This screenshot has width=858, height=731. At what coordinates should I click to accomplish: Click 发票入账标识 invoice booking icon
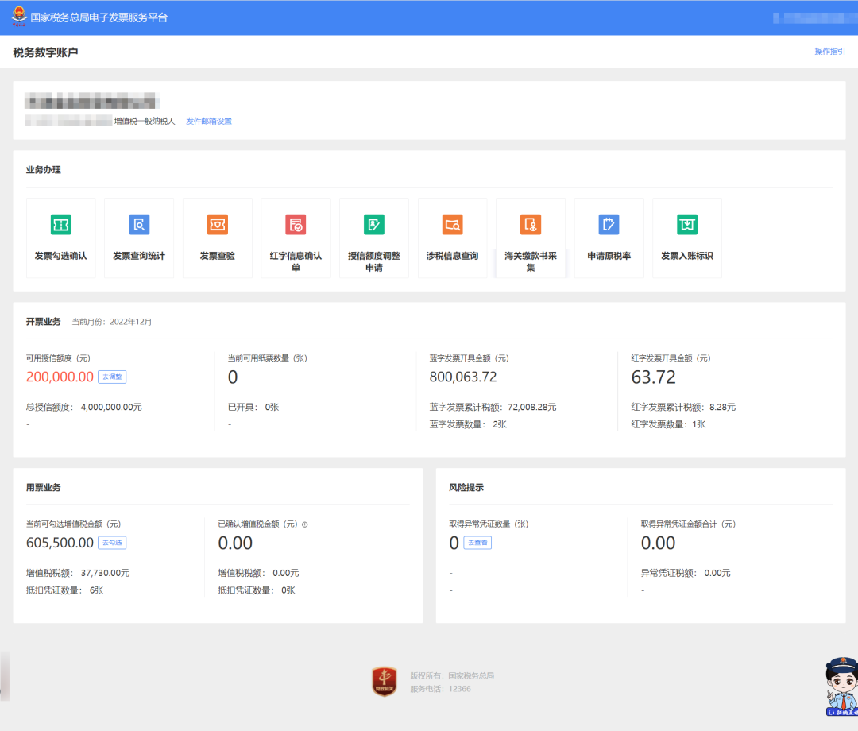(686, 225)
